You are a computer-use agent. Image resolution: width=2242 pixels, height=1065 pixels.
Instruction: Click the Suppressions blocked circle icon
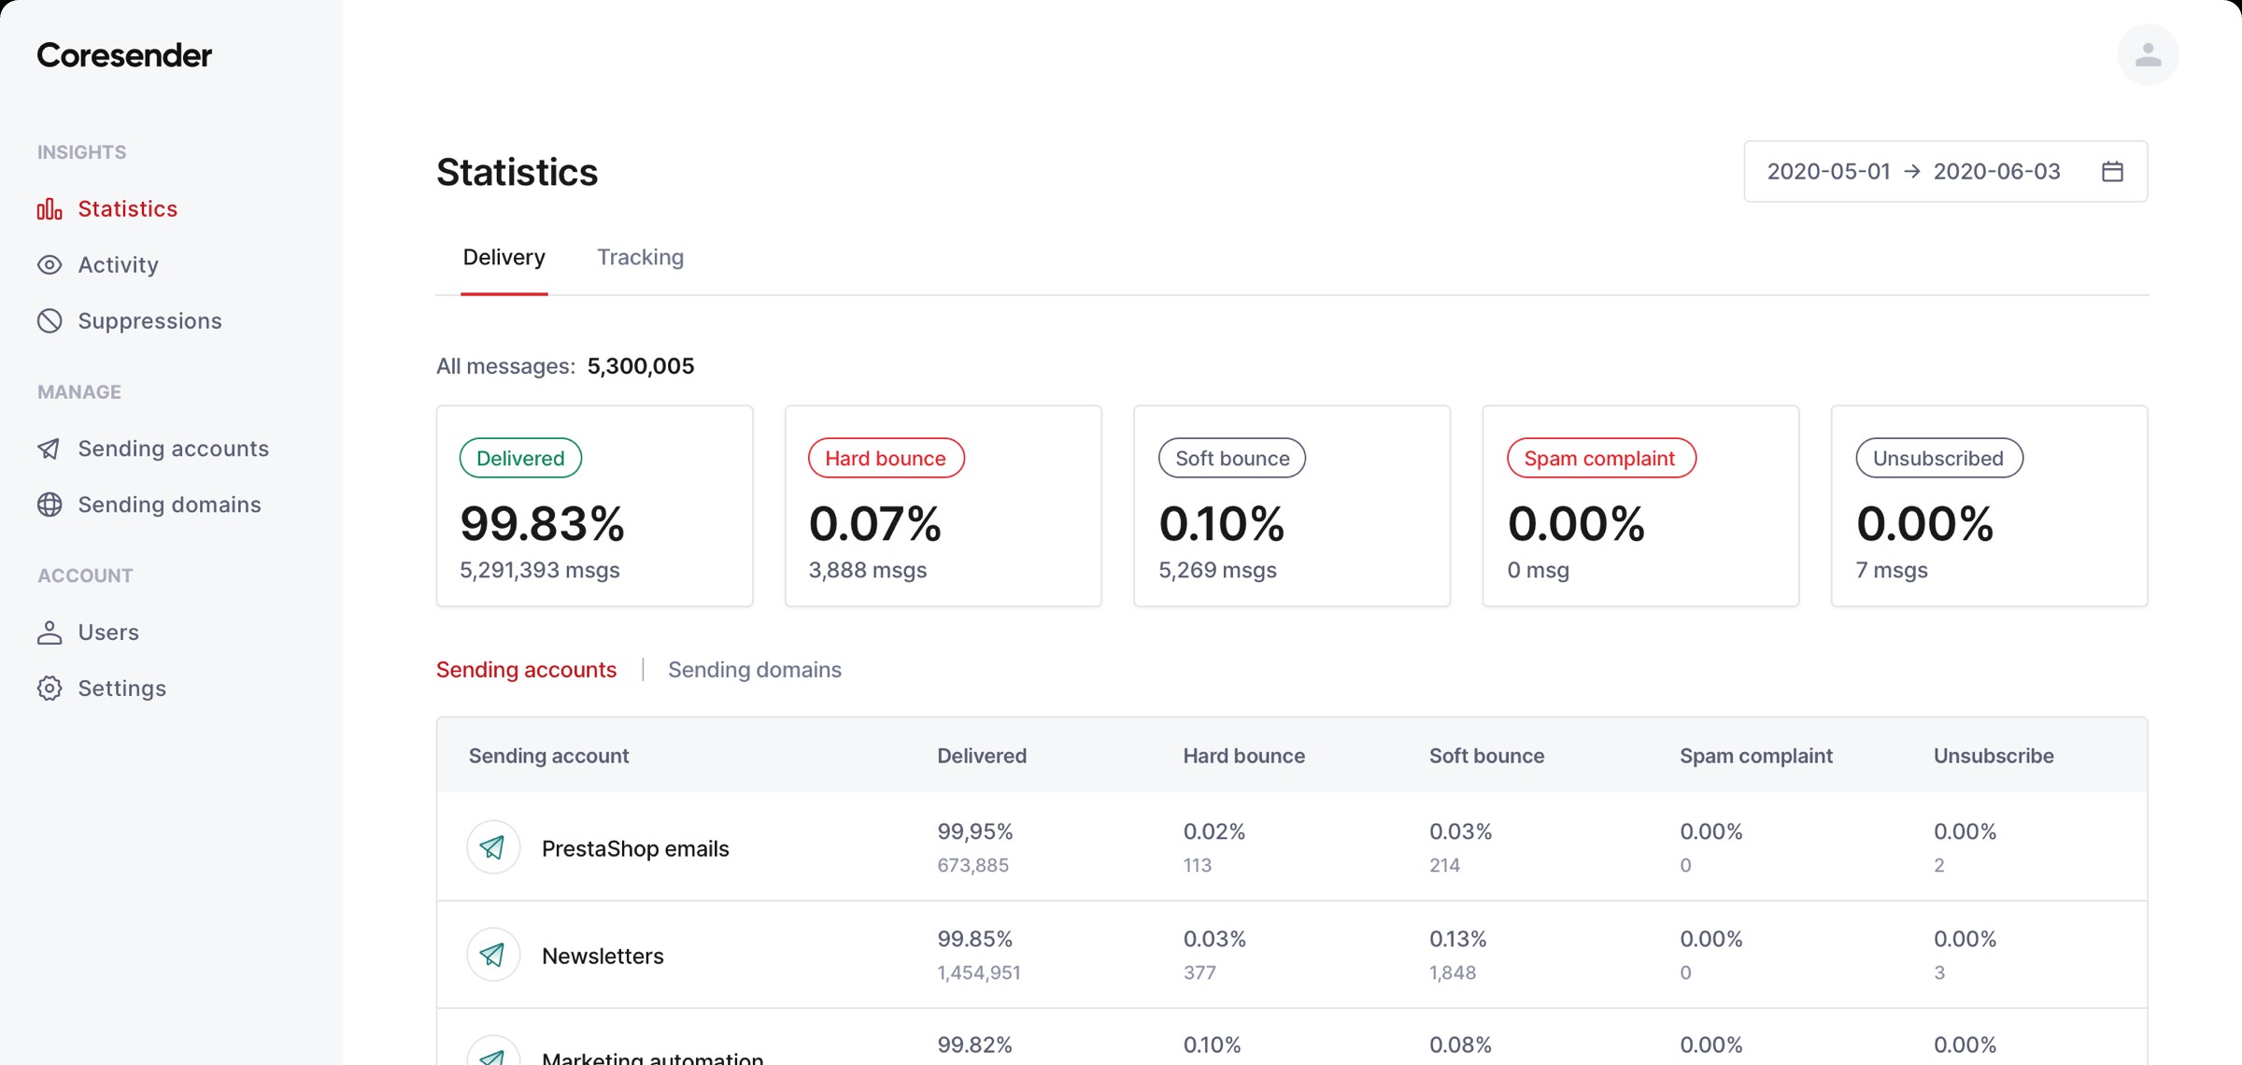50,321
